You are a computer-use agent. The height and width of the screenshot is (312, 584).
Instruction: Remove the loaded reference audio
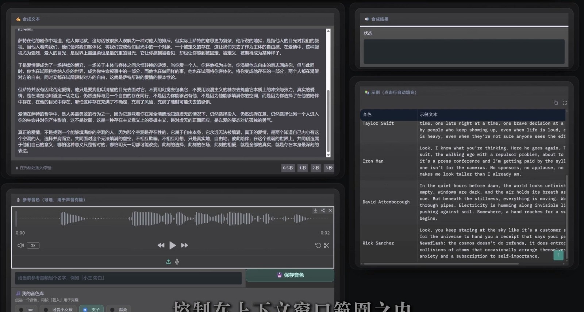(330, 210)
